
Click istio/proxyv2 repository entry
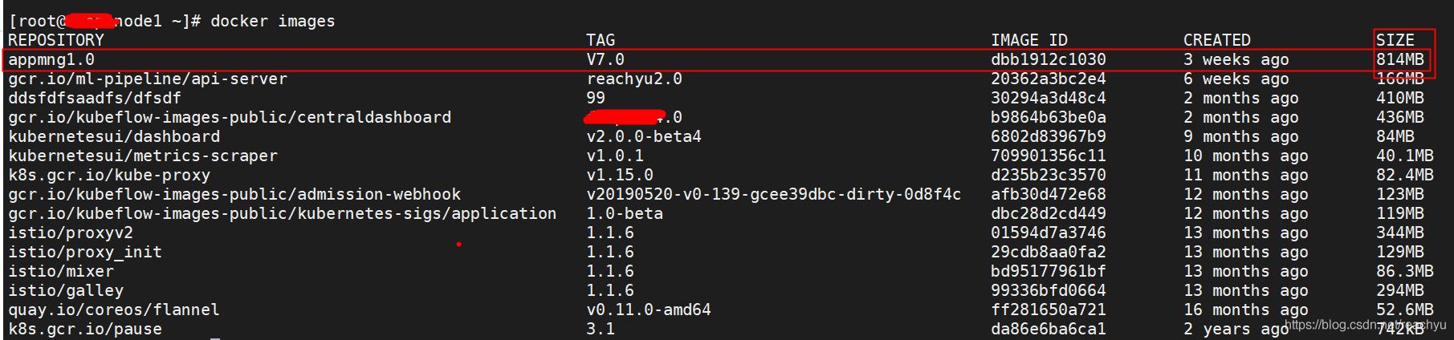(71, 233)
